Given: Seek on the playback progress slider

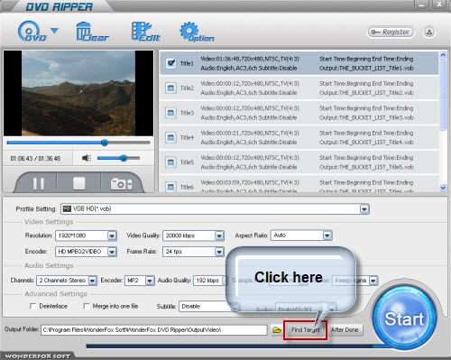Looking at the screenshot, I should (78, 143).
